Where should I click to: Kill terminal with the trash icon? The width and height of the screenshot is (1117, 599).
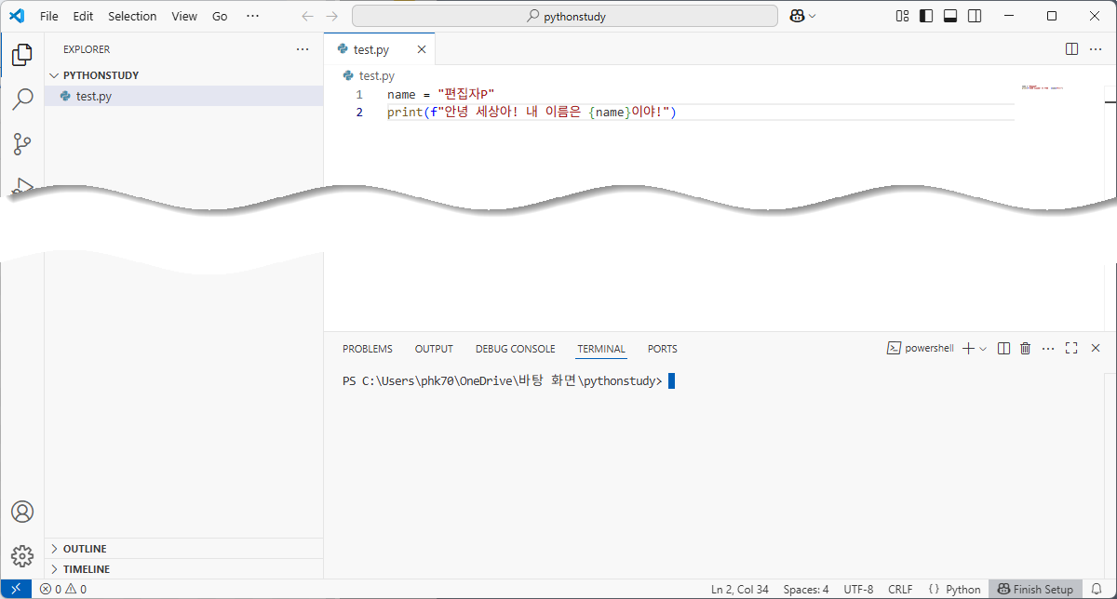click(1026, 348)
